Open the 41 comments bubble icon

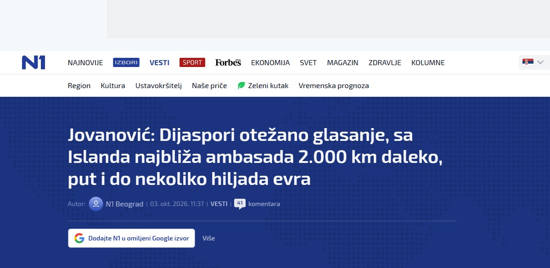point(240,204)
